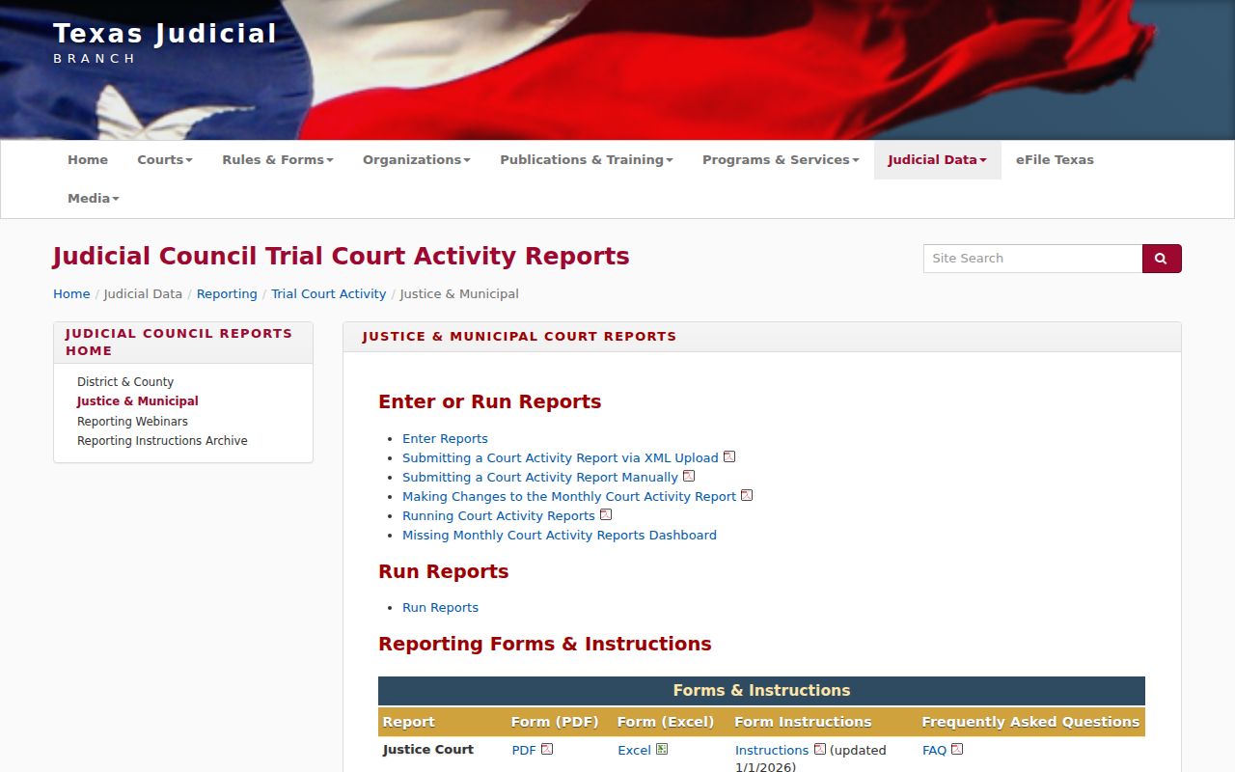Click the Excel icon in Justice Court row
1235x772 pixels.
click(x=662, y=749)
